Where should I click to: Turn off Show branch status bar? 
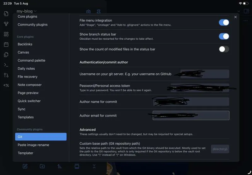224,36
